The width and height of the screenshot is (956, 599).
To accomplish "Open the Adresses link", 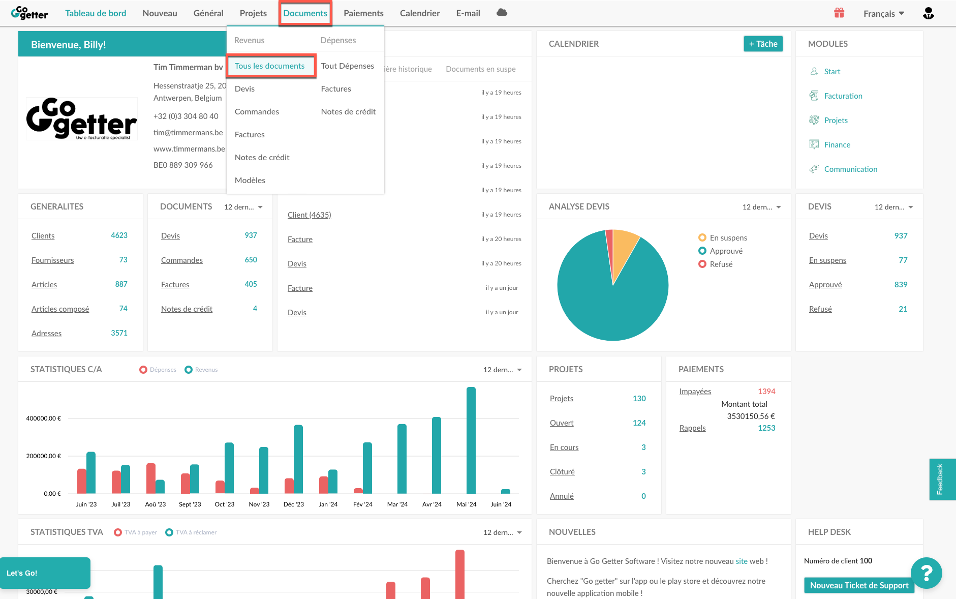I will (x=46, y=334).
